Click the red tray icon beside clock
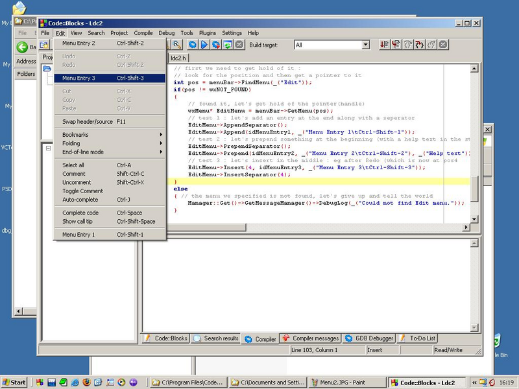The image size is (519, 389). pos(492,383)
